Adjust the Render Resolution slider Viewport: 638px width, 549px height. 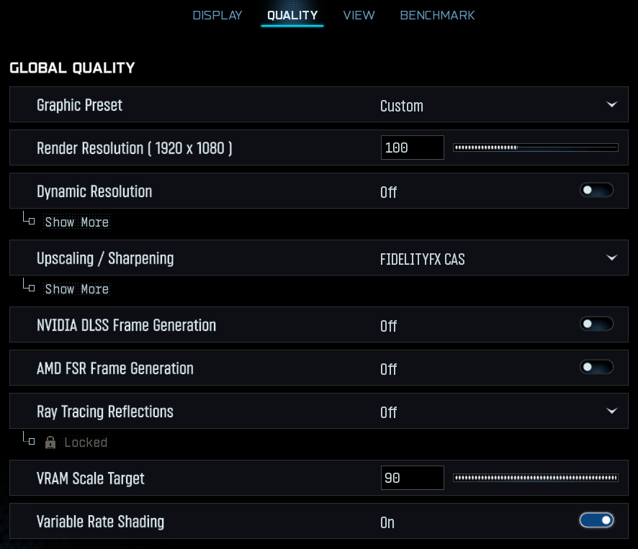tap(536, 148)
